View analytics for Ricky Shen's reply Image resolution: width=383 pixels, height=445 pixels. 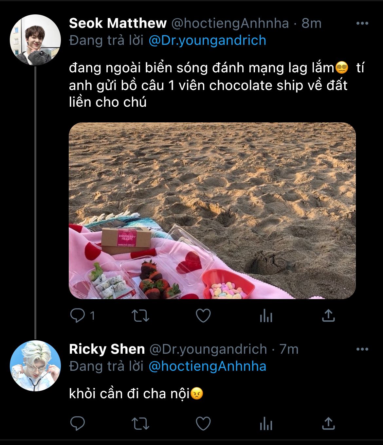tap(266, 424)
